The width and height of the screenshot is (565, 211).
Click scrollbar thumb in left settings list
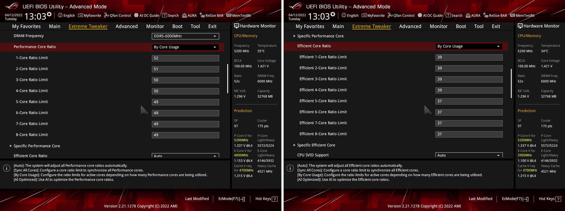[x=228, y=79]
